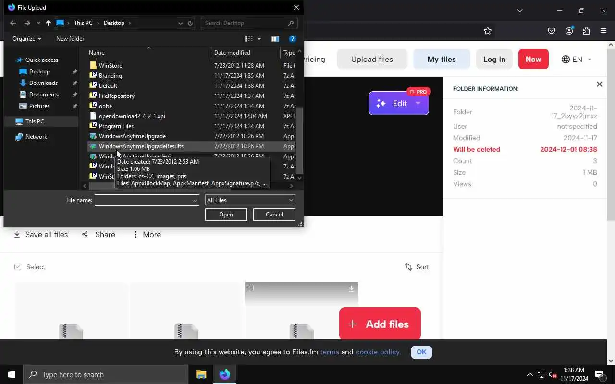Select Quick access in navigation pane

[41, 60]
